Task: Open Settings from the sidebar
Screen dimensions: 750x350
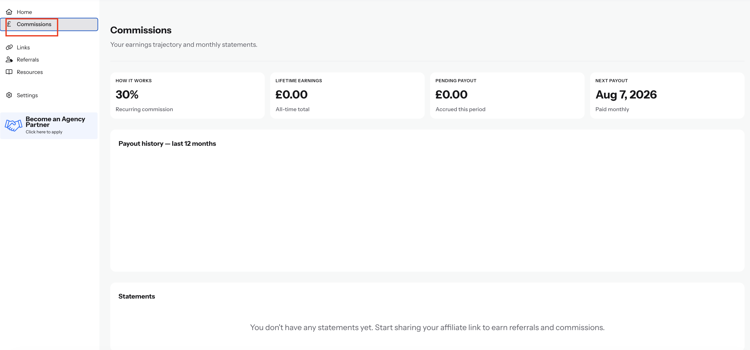Action: (x=49, y=95)
